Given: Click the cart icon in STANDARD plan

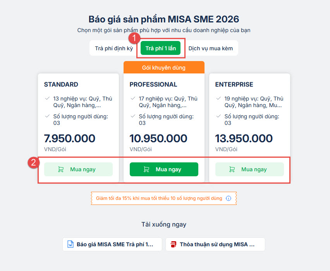Looking at the screenshot, I should point(61,169).
